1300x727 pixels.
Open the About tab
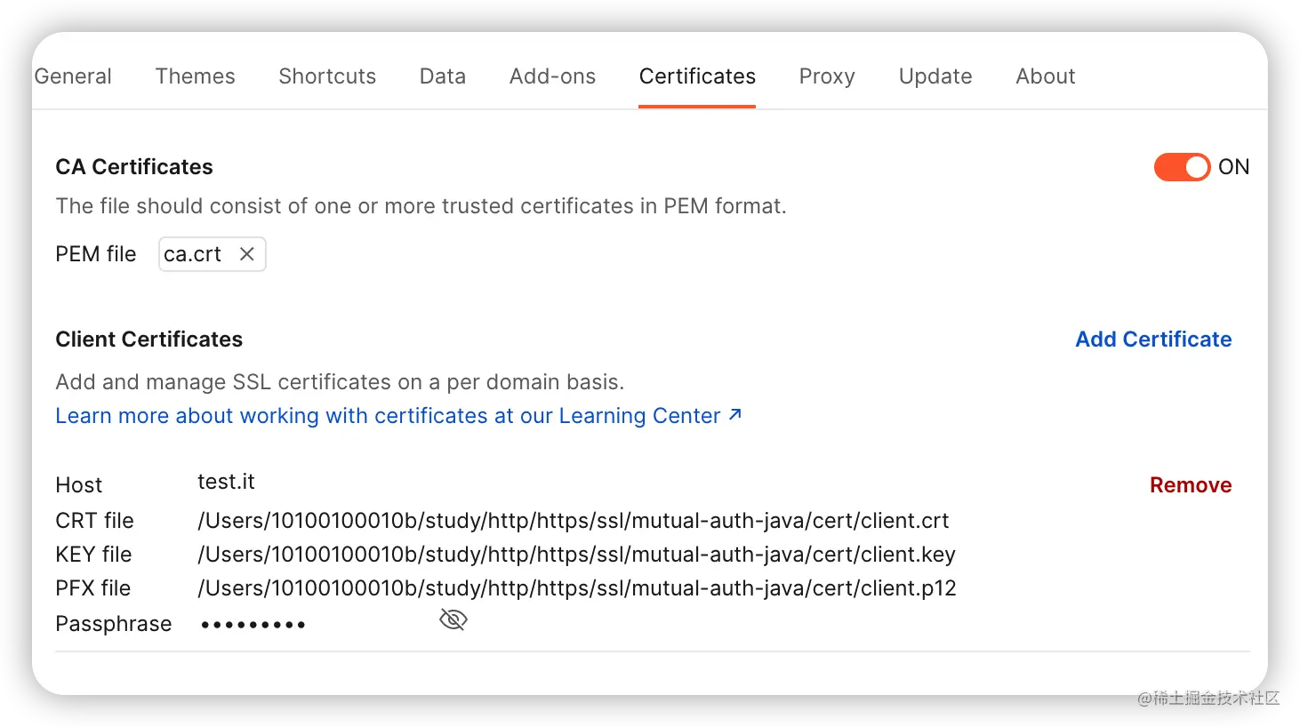(1046, 76)
